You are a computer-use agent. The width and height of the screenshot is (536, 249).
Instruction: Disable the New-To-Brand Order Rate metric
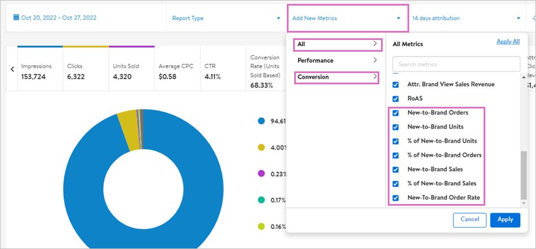[396, 197]
